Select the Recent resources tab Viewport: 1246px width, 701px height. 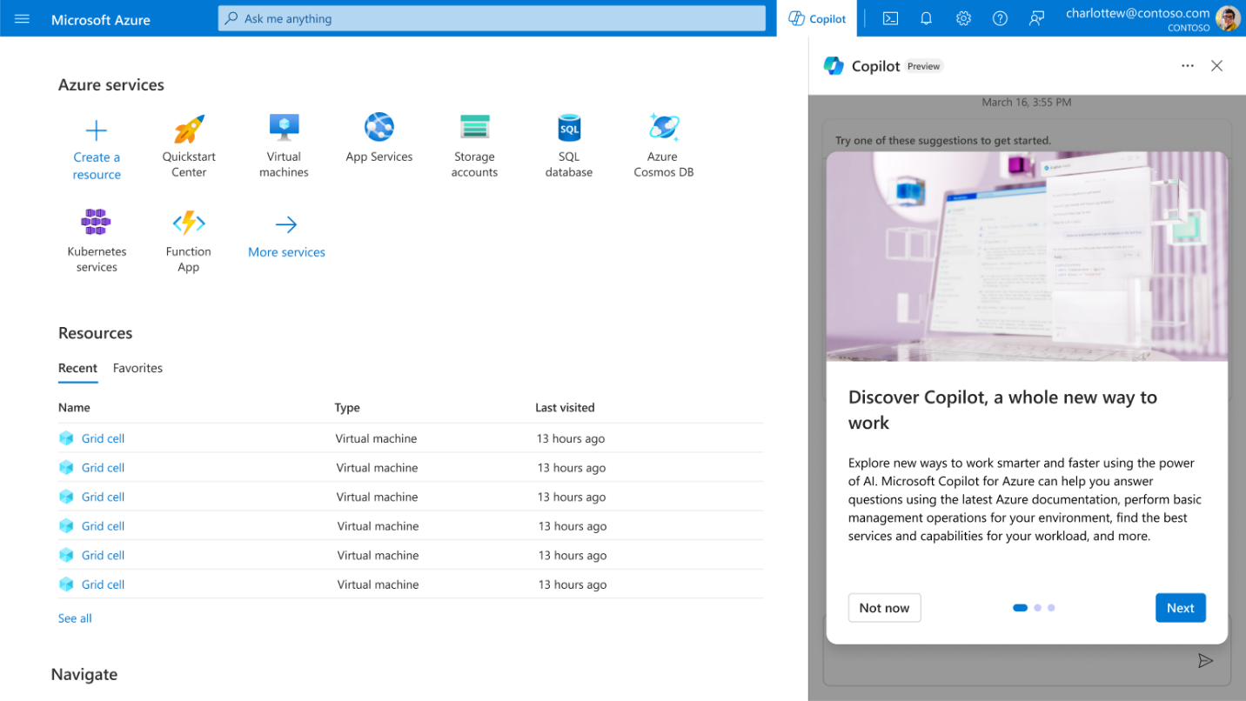(x=77, y=368)
